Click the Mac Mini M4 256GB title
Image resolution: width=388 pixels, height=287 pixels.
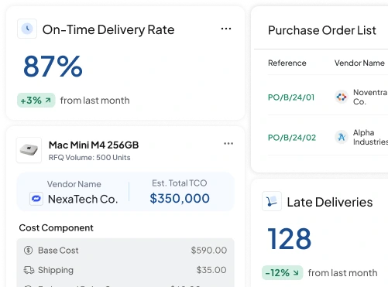pos(94,145)
